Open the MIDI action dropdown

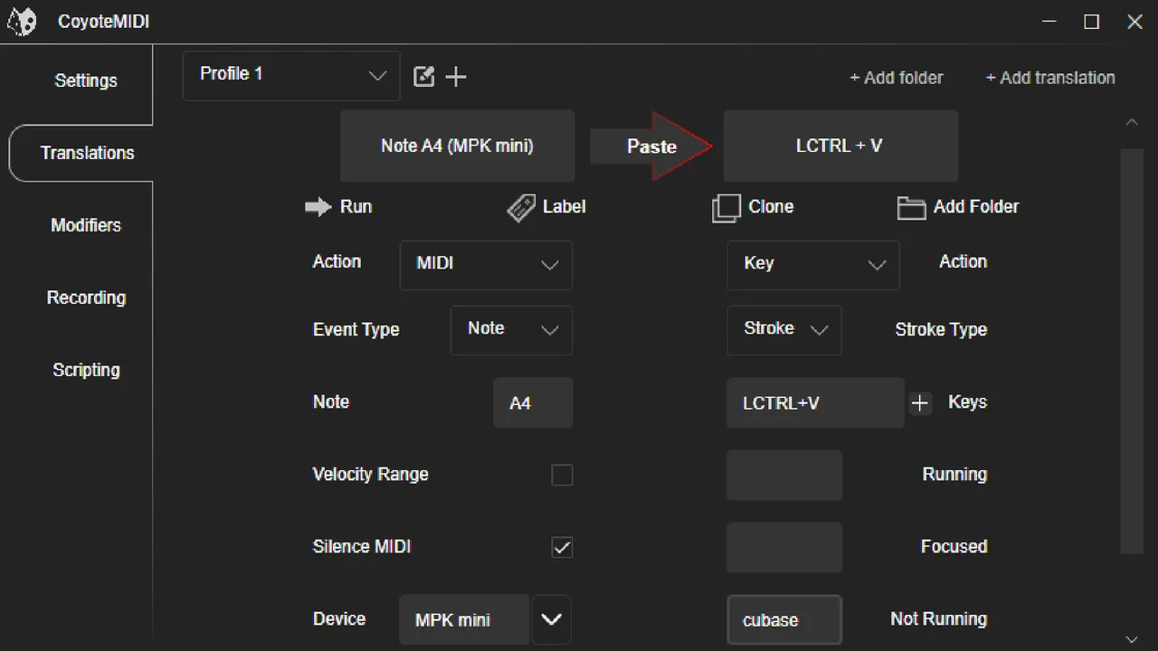(x=486, y=265)
